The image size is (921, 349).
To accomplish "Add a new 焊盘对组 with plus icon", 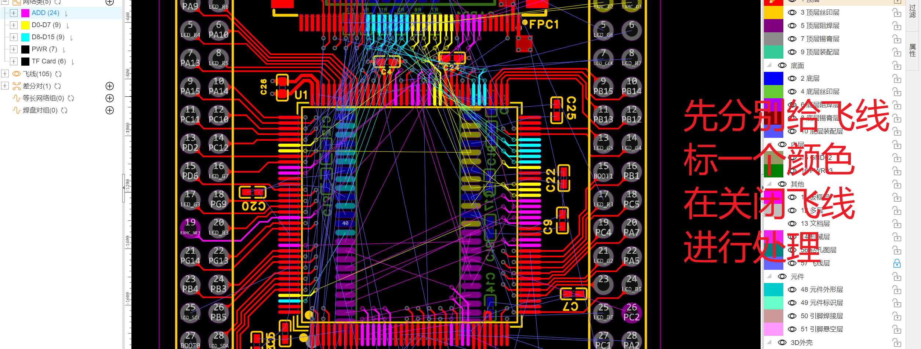I will click(110, 110).
